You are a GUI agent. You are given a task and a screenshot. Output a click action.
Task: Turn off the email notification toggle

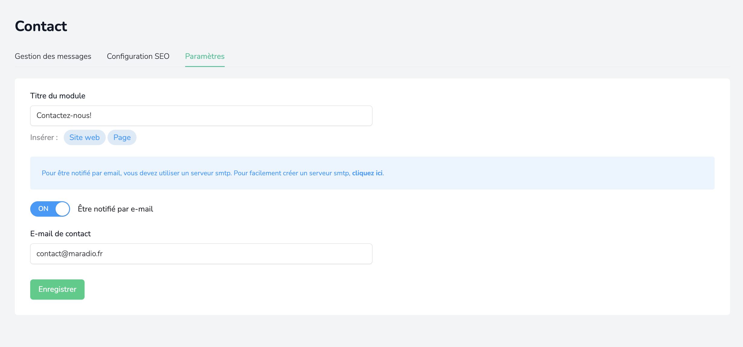[x=50, y=209]
